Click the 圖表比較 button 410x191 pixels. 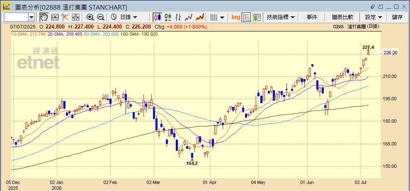(x=342, y=17)
